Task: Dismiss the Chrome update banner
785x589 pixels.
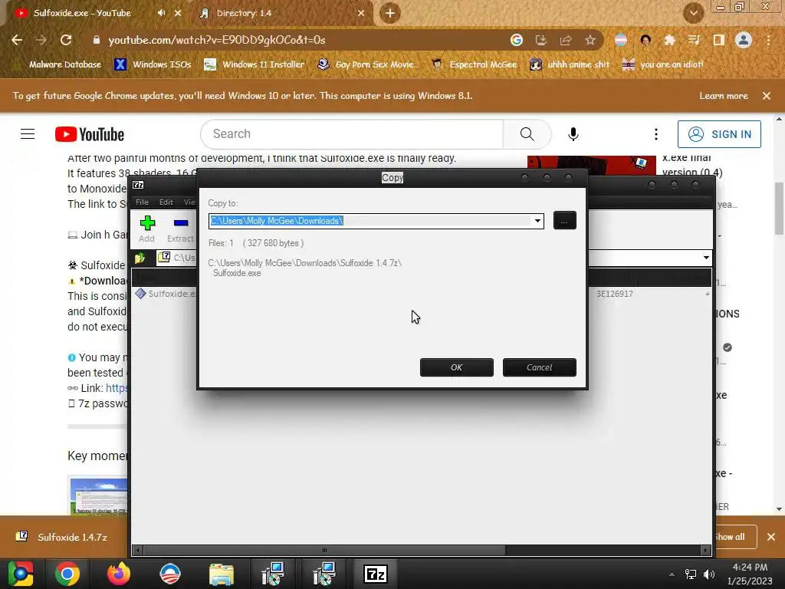Action: pos(767,96)
